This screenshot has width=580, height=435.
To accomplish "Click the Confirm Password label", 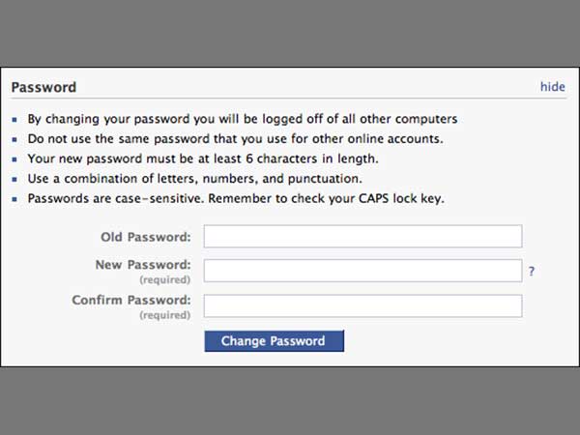I will click(x=131, y=300).
